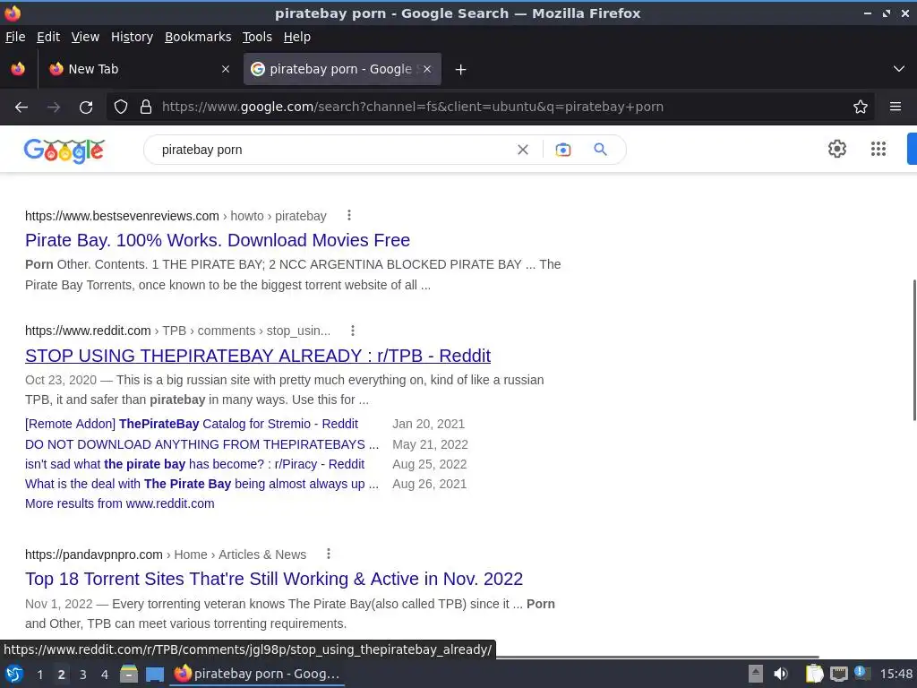Click the 15:48 taskbar clock
Image resolution: width=917 pixels, height=688 pixels.
point(896,674)
